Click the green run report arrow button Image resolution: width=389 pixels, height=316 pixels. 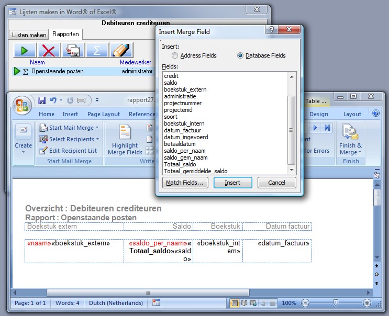(25, 50)
